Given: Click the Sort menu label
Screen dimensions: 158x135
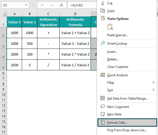Looking at the screenshot, I should [x=110, y=90].
